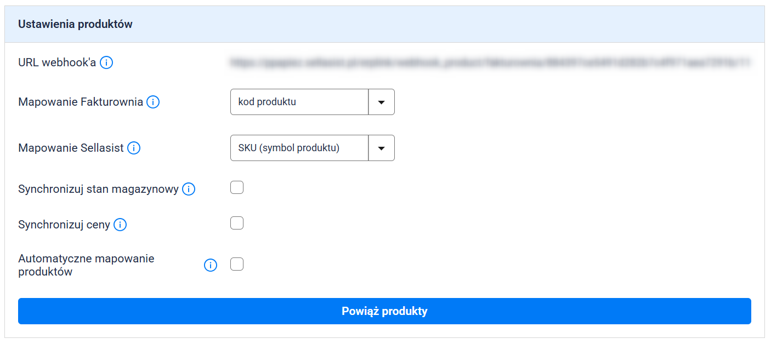Click the "Mapowanie Fakturownia" label text
This screenshot has width=771, height=344.
click(x=81, y=102)
